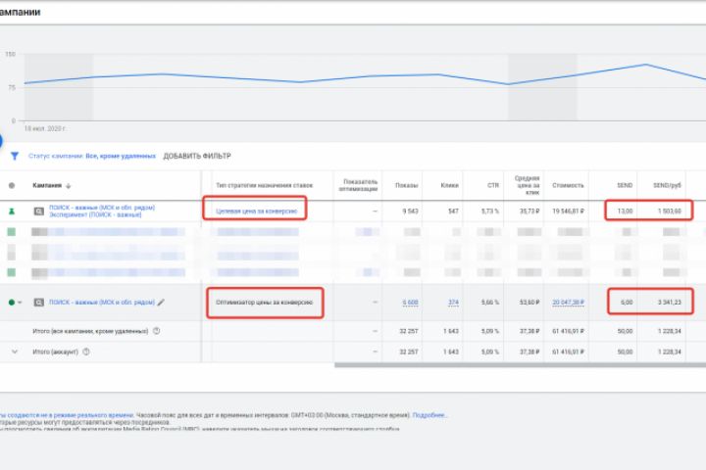706x470 pixels.
Task: Open the status dropdown arrow beside the green dot
Action: (x=20, y=303)
